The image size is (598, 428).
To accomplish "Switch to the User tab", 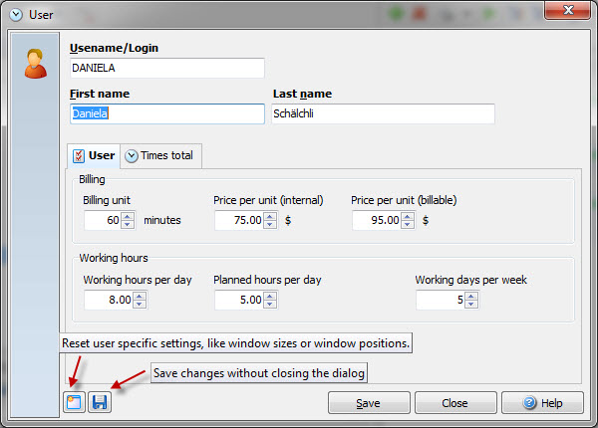I will pos(94,155).
